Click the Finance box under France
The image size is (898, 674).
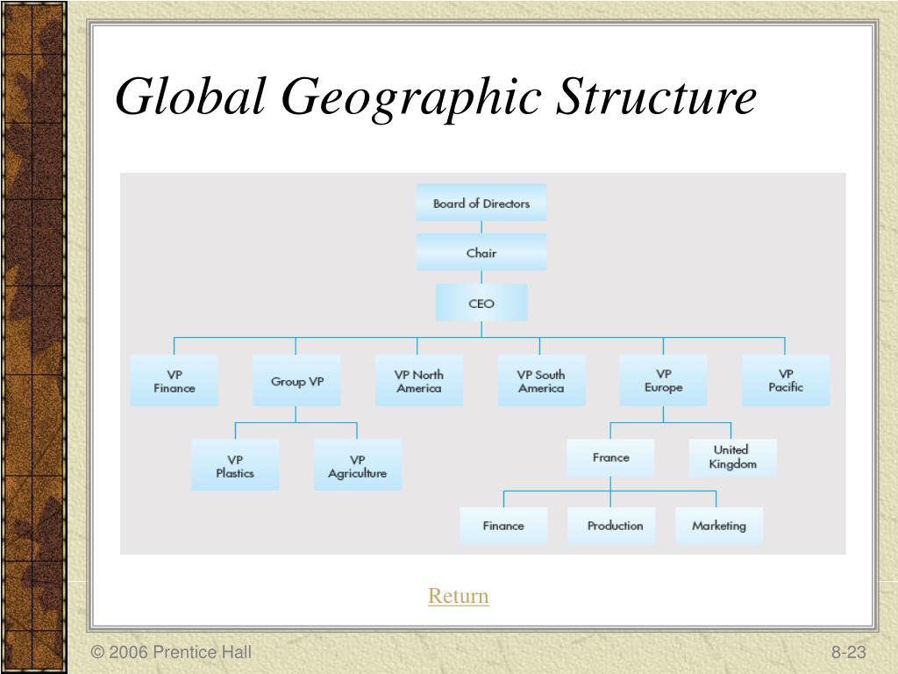pyautogui.click(x=503, y=526)
